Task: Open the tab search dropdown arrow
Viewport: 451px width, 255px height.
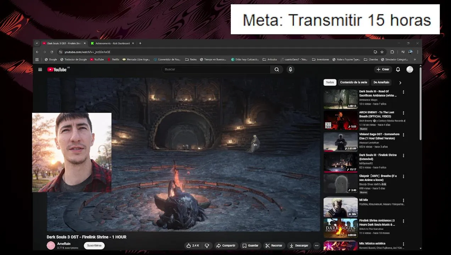Action: click(x=37, y=43)
